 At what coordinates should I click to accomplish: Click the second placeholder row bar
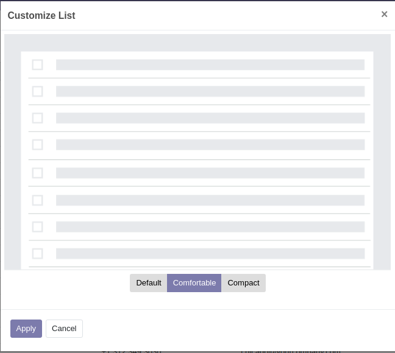click(x=210, y=91)
